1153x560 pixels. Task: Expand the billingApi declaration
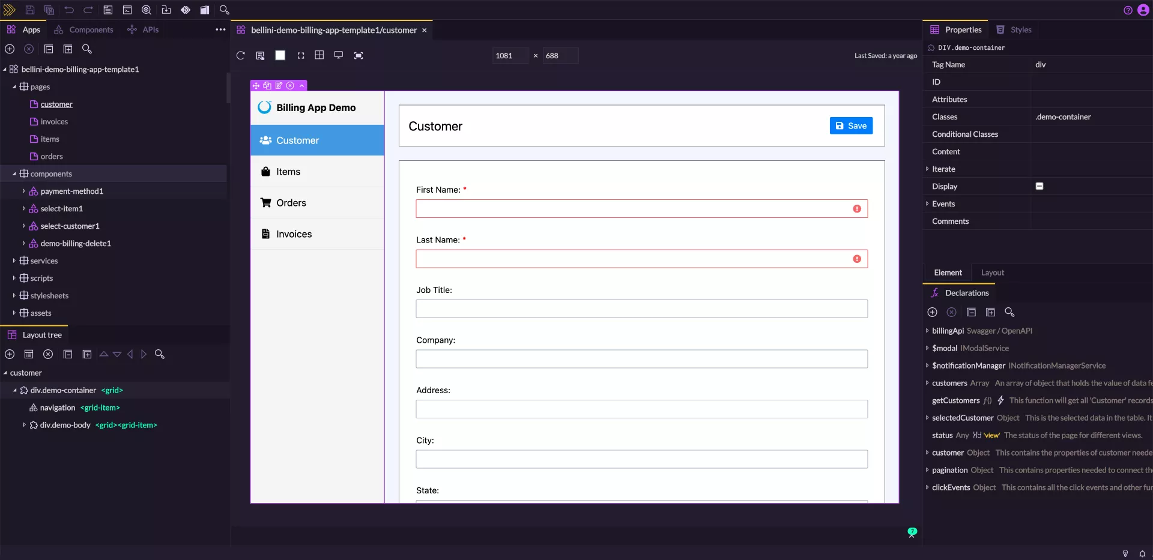pyautogui.click(x=927, y=331)
